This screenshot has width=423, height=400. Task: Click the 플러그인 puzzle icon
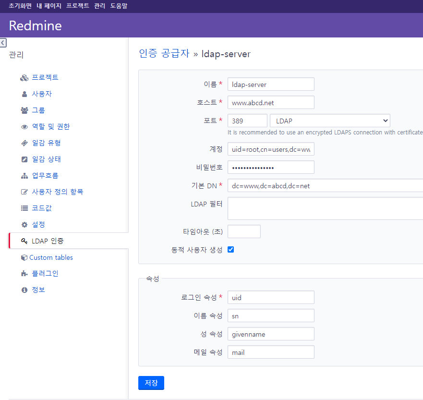tap(24, 274)
